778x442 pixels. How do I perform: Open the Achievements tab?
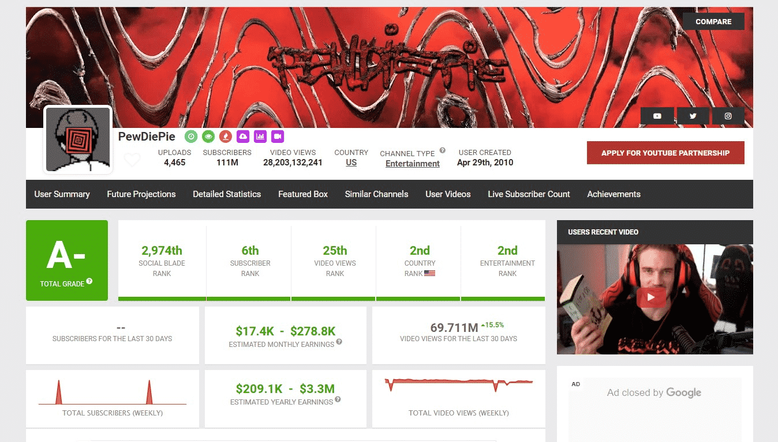tap(614, 194)
